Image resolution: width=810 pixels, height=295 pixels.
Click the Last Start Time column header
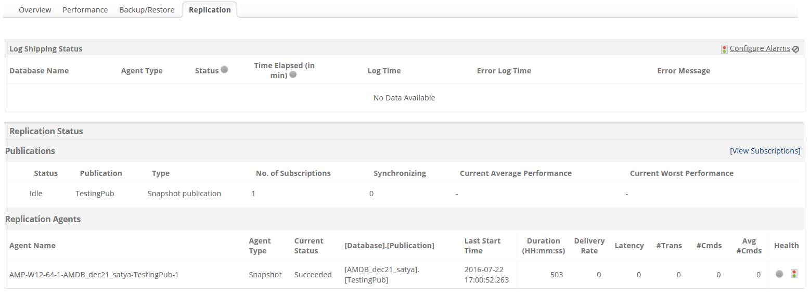[x=482, y=246]
